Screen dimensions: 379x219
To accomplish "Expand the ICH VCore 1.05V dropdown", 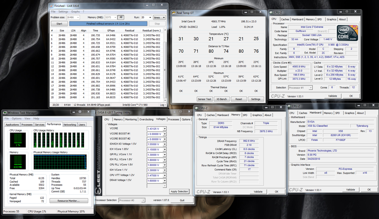I will coord(164,150).
